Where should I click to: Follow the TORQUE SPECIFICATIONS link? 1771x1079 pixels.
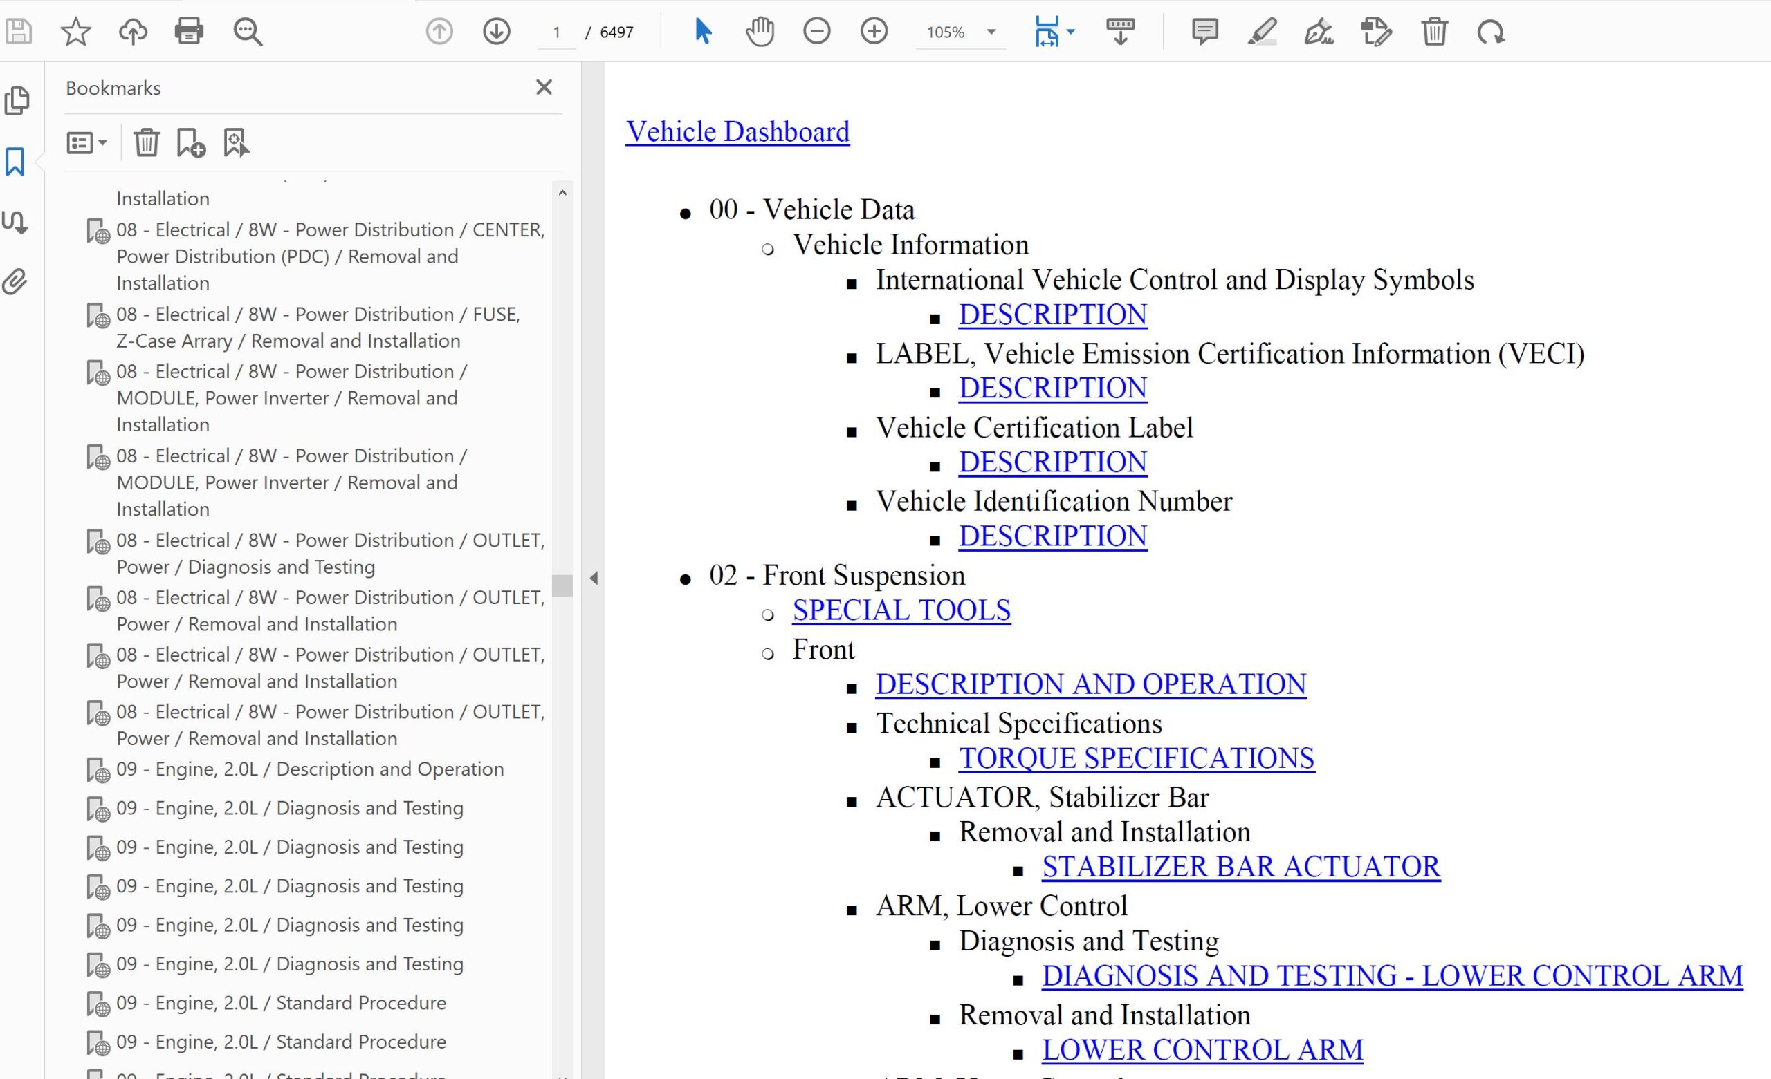[x=1137, y=758]
